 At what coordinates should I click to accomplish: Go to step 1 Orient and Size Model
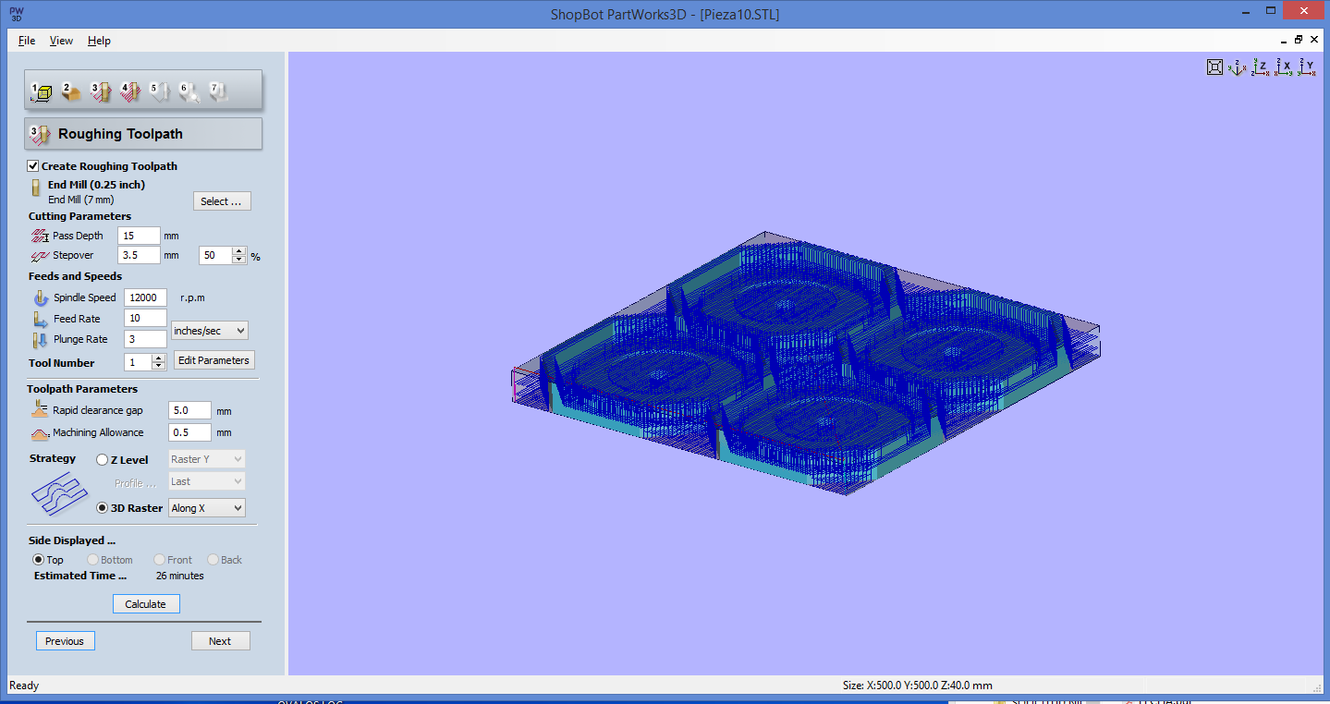[41, 91]
